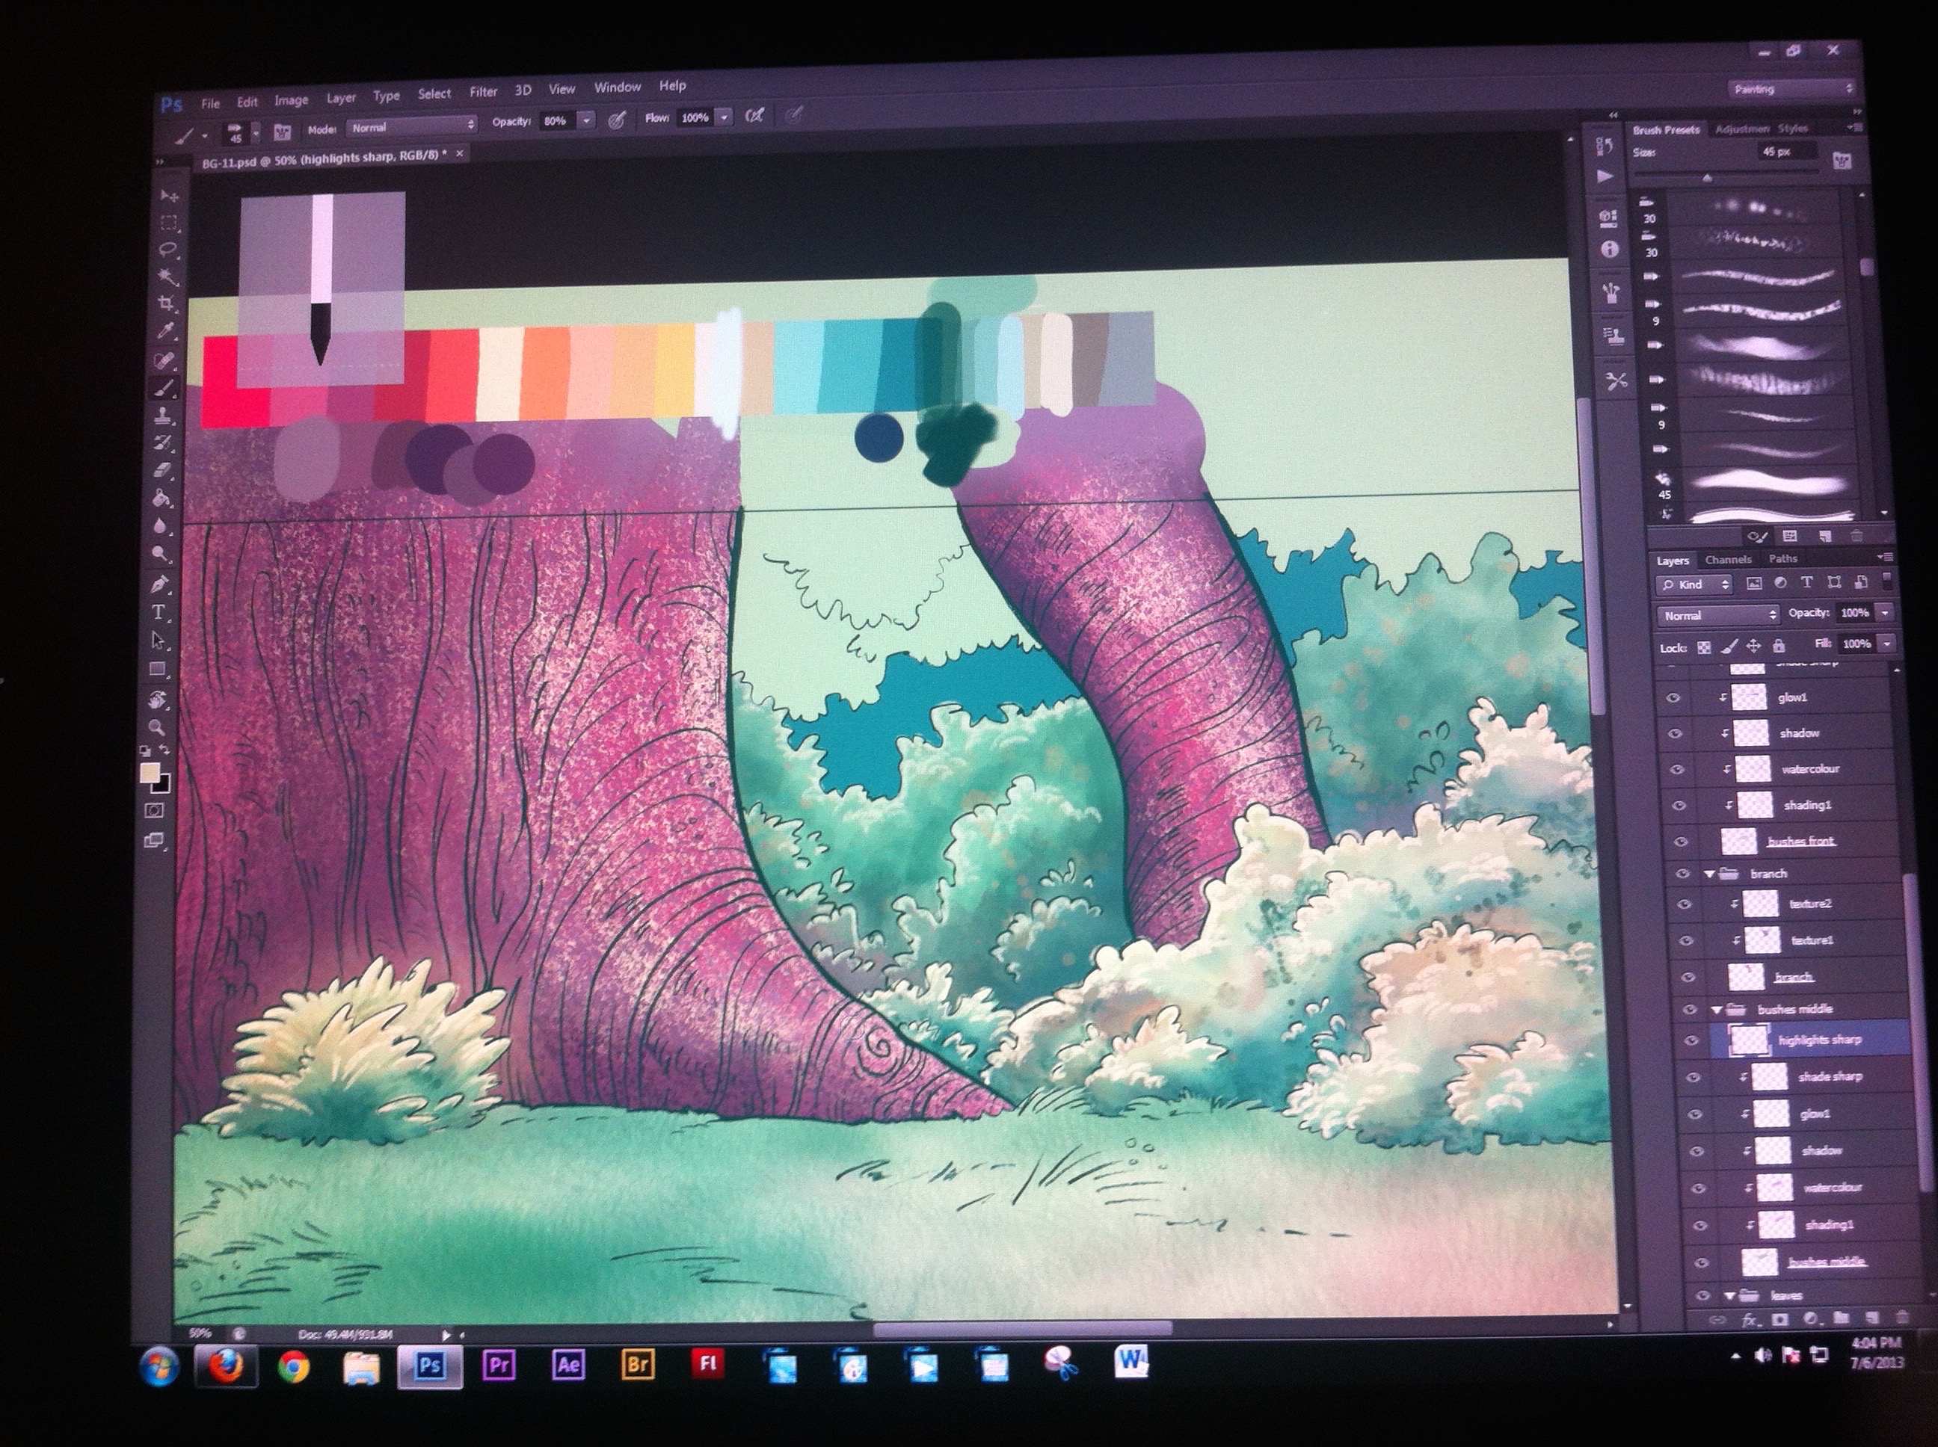
Task: Open the Painting workspace dropdown
Action: (x=1792, y=88)
